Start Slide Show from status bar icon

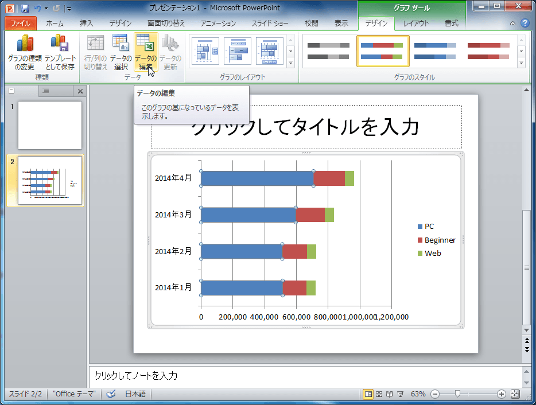point(401,394)
